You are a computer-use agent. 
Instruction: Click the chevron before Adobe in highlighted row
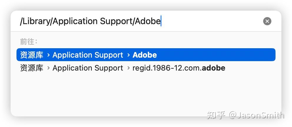tap(128, 55)
